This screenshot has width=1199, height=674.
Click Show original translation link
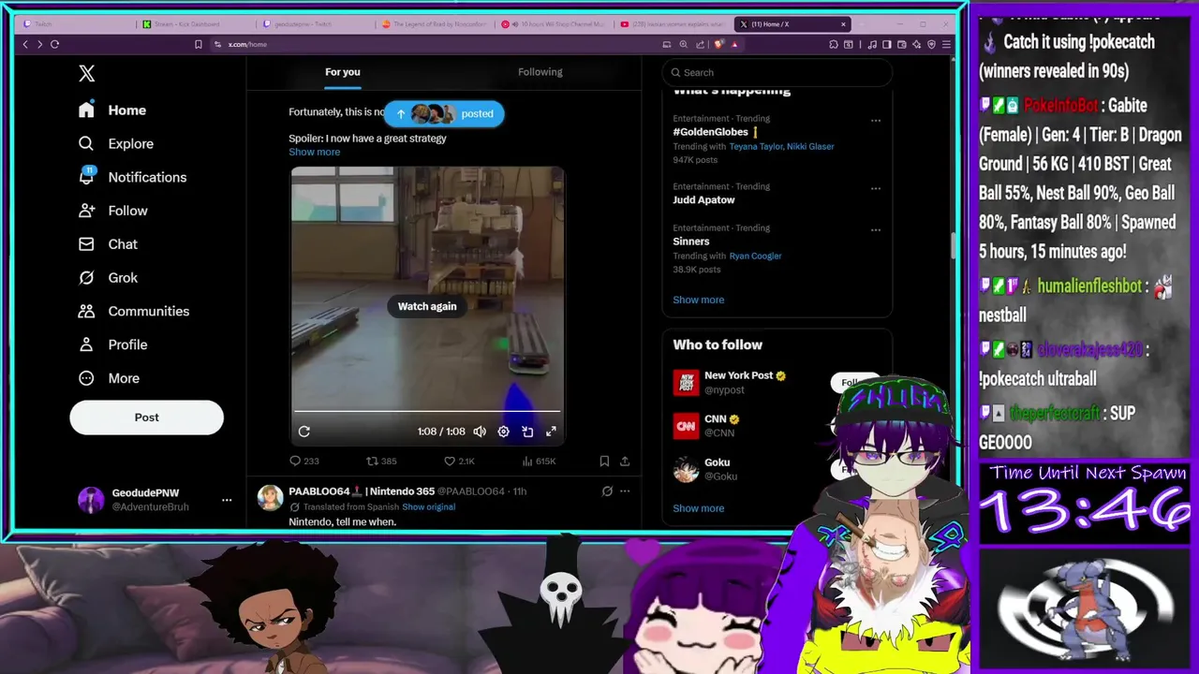(428, 507)
